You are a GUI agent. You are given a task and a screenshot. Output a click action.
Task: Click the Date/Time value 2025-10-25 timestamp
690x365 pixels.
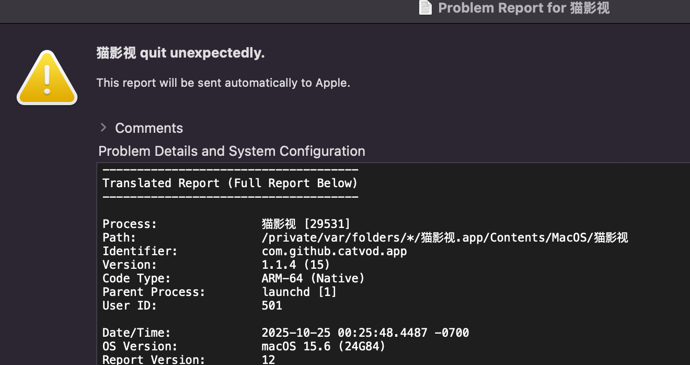(365, 333)
